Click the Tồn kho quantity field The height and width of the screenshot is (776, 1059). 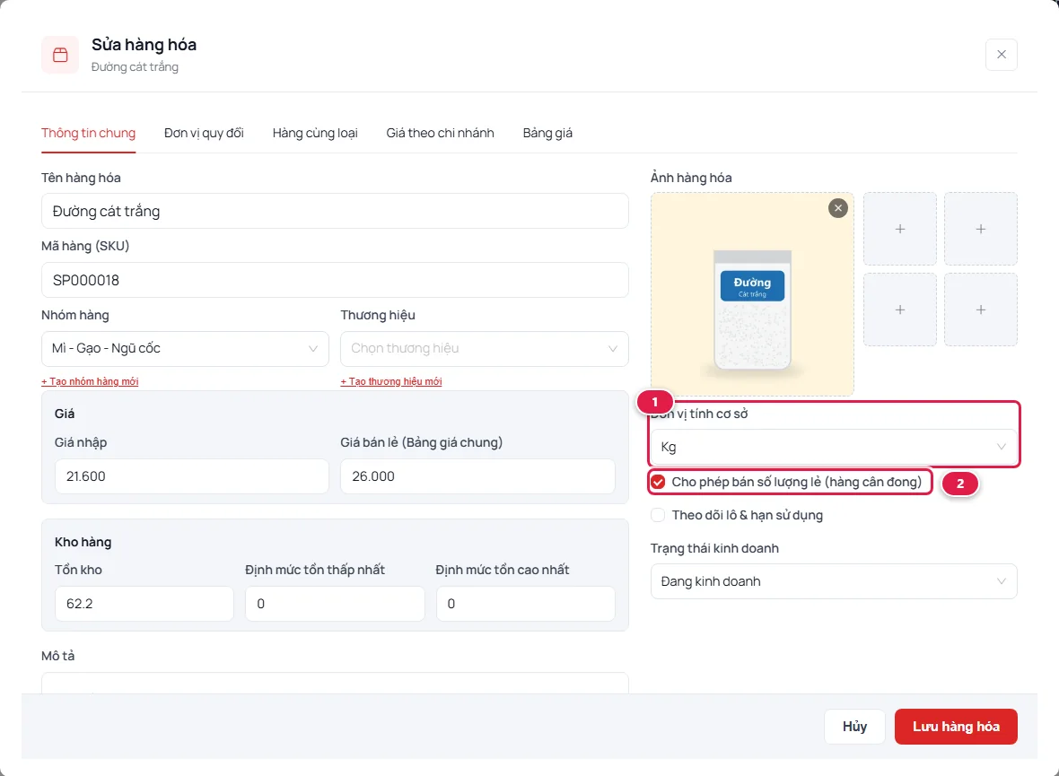tap(144, 604)
